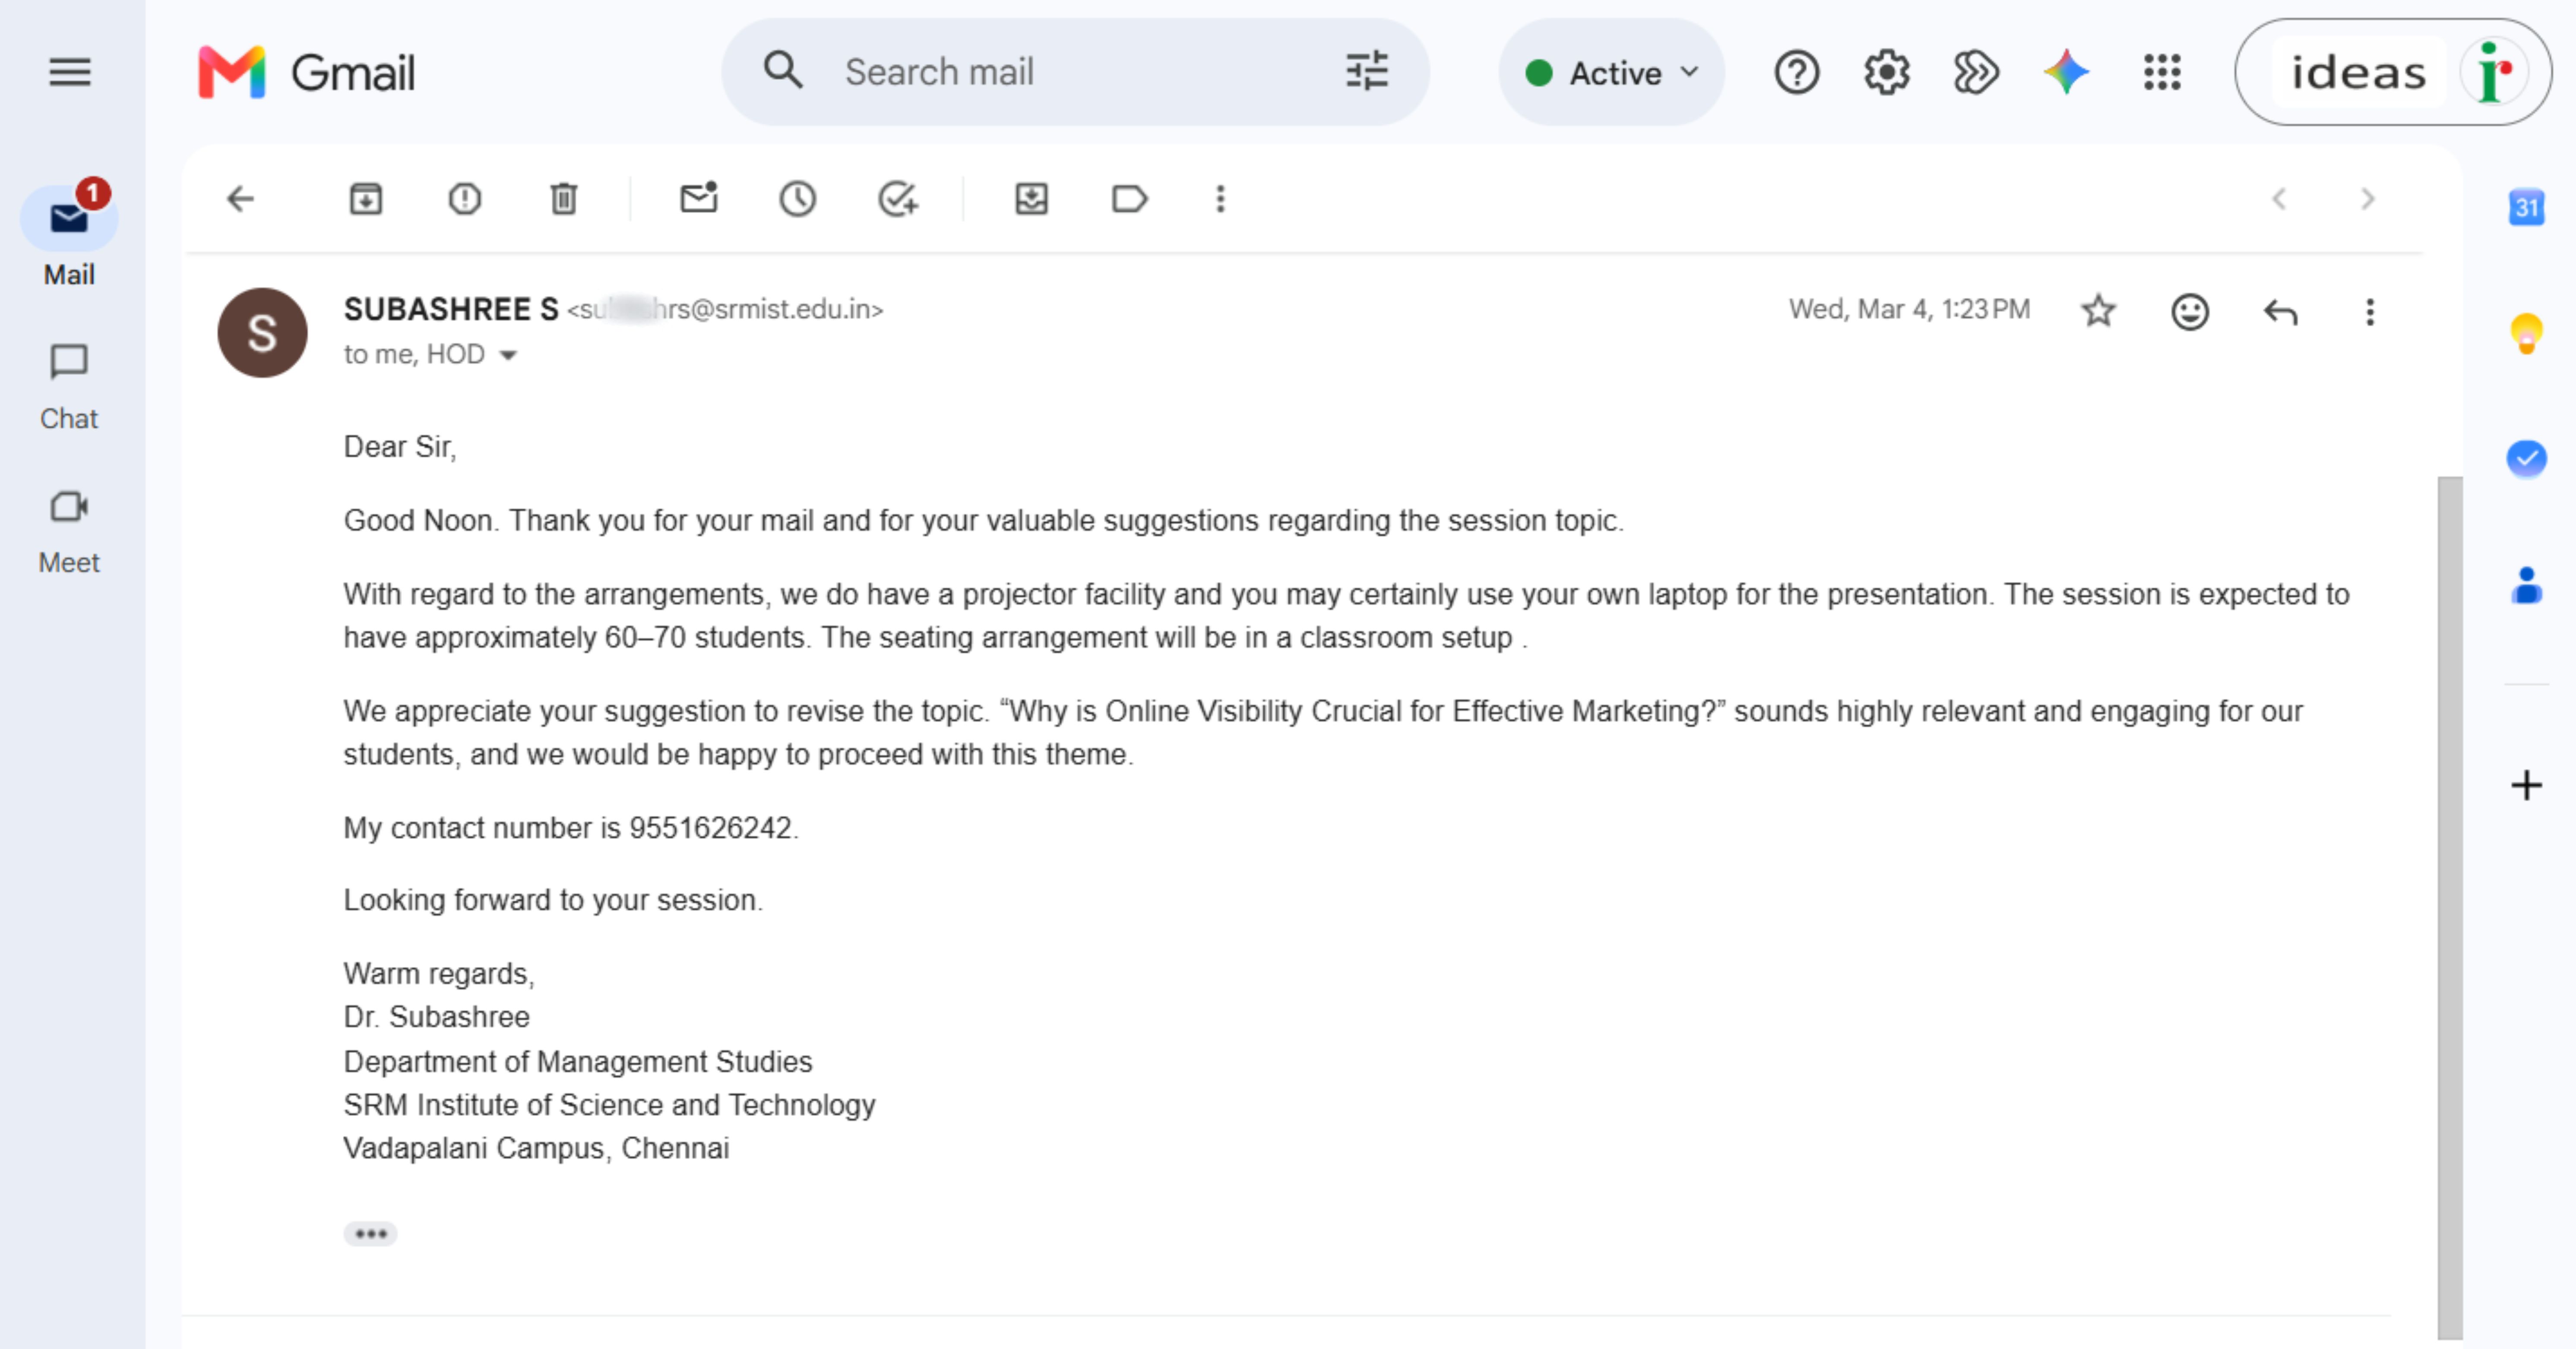Screen dimensions: 2576x1349
Task: Open search filter options
Action: 1367,72
